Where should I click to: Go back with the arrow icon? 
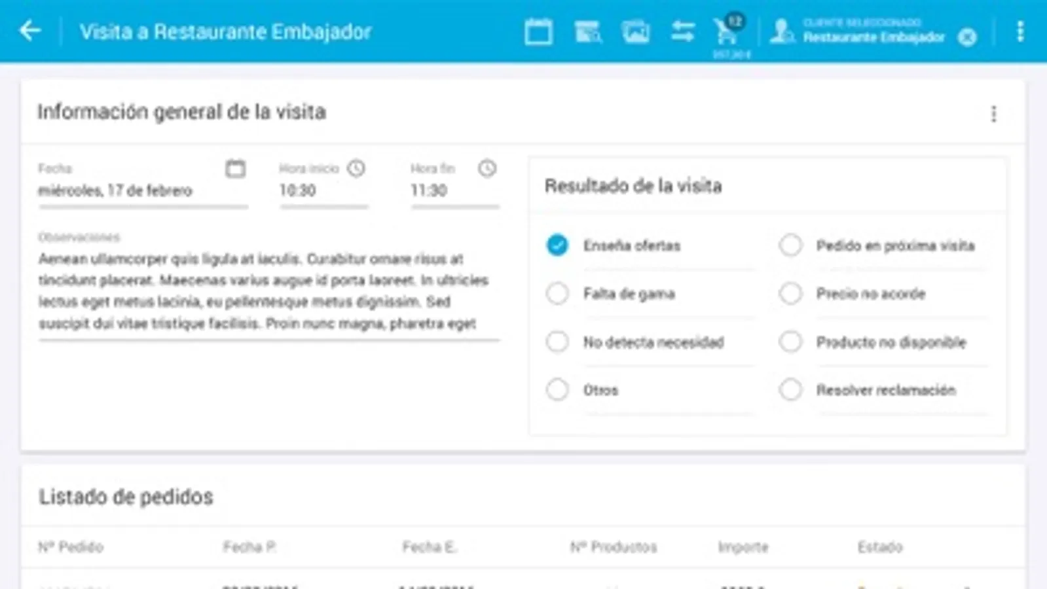(30, 31)
